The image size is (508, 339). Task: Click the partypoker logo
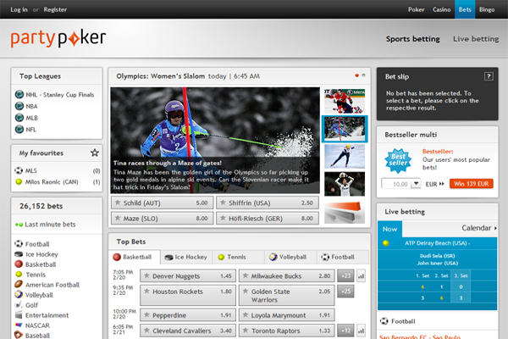58,38
